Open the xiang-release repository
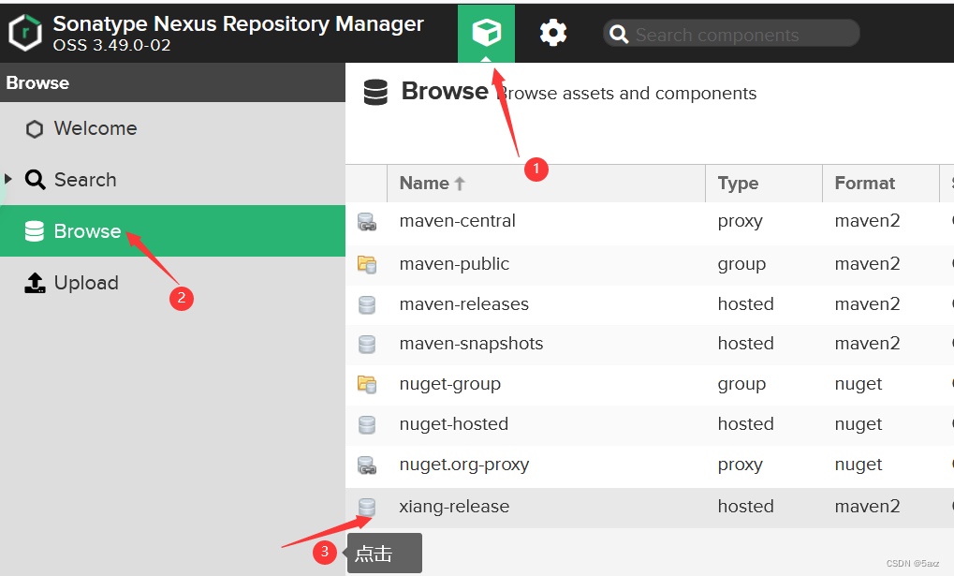Viewport: 954px width, 576px height. point(454,507)
